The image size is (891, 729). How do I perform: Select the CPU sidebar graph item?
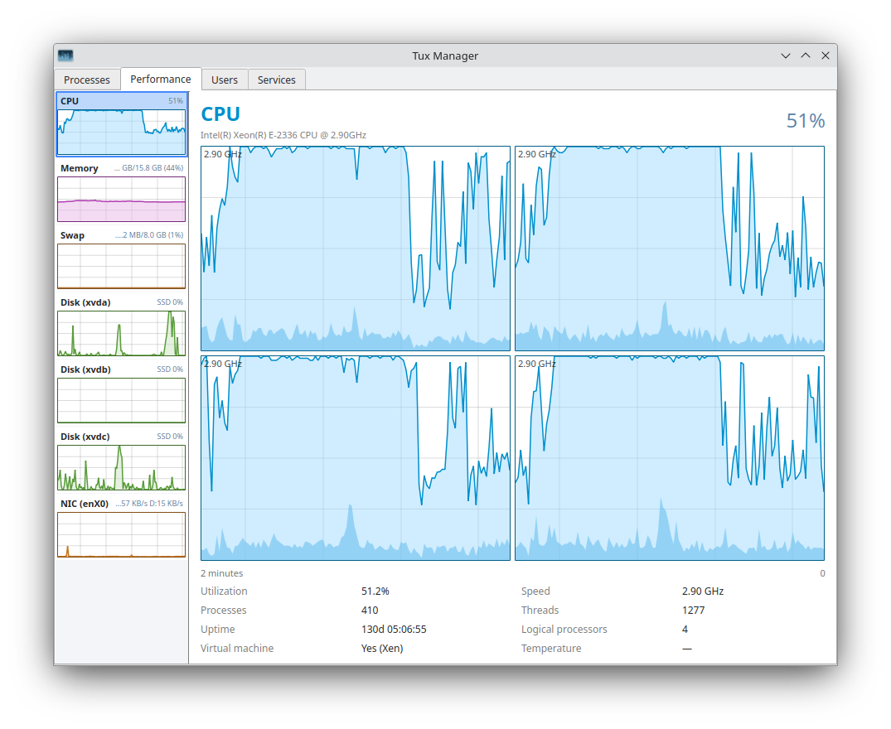coord(122,124)
